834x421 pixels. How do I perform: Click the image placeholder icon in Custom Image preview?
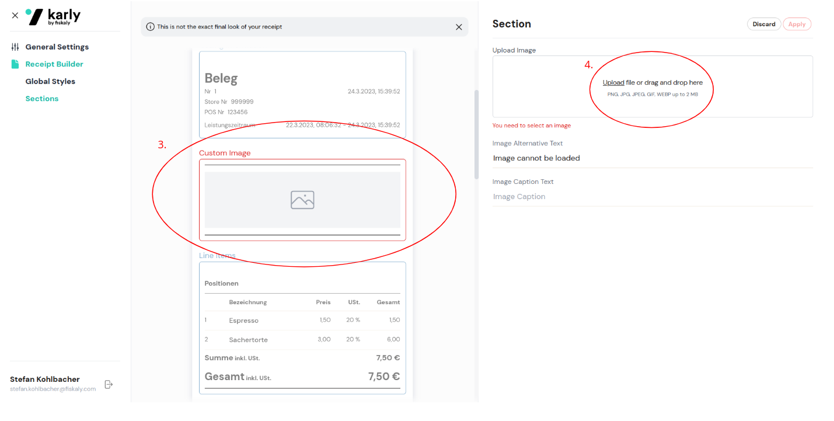click(302, 199)
